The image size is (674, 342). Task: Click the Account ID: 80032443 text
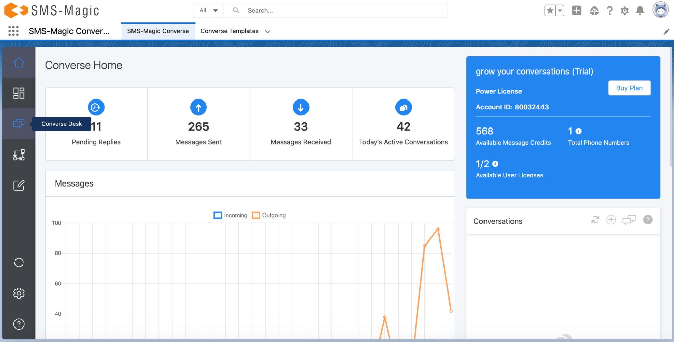512,107
